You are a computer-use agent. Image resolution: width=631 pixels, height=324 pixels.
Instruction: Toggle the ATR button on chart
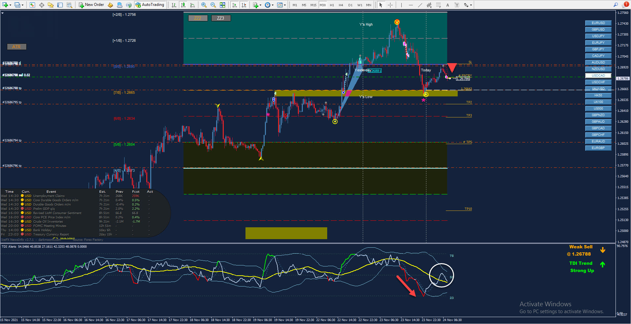pos(16,47)
